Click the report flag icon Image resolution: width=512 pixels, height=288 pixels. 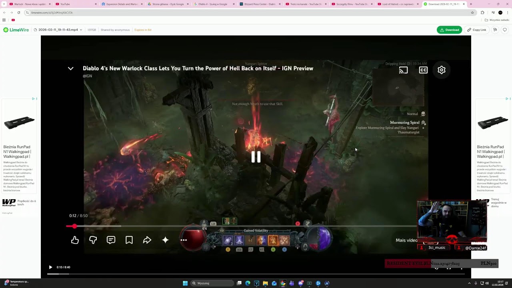[x=495, y=30]
